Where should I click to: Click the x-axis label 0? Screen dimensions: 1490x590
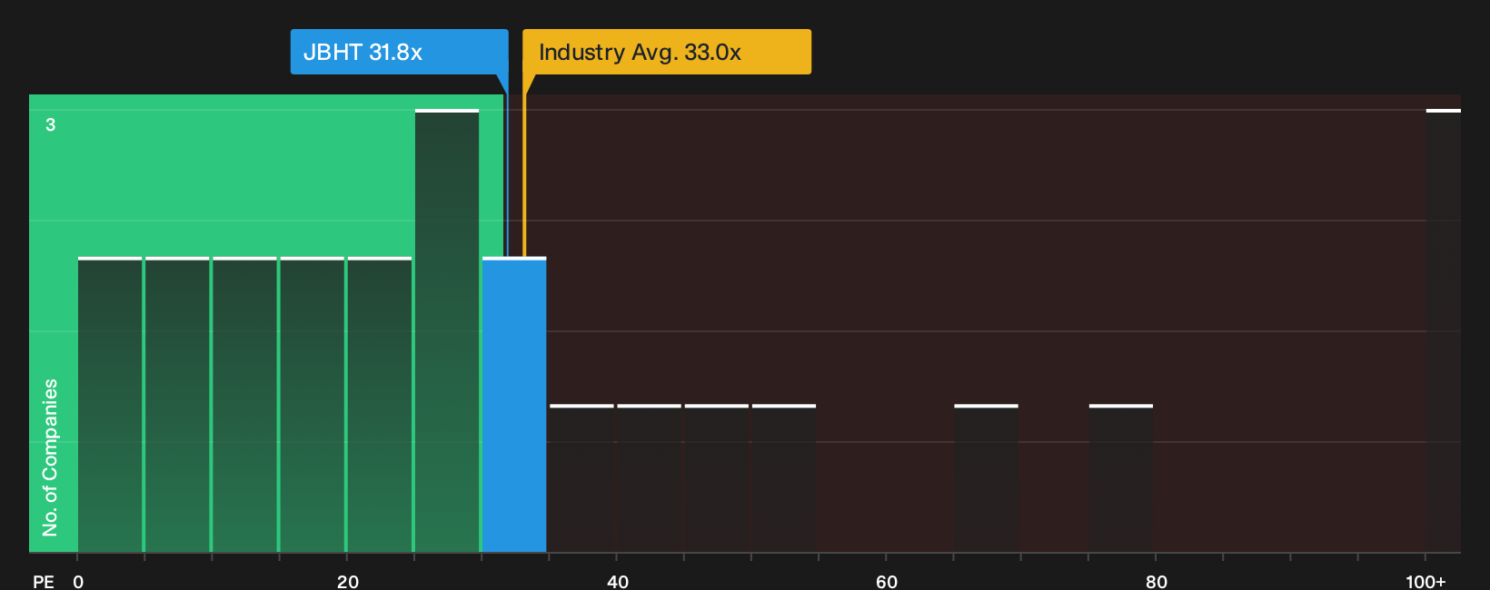[x=78, y=581]
